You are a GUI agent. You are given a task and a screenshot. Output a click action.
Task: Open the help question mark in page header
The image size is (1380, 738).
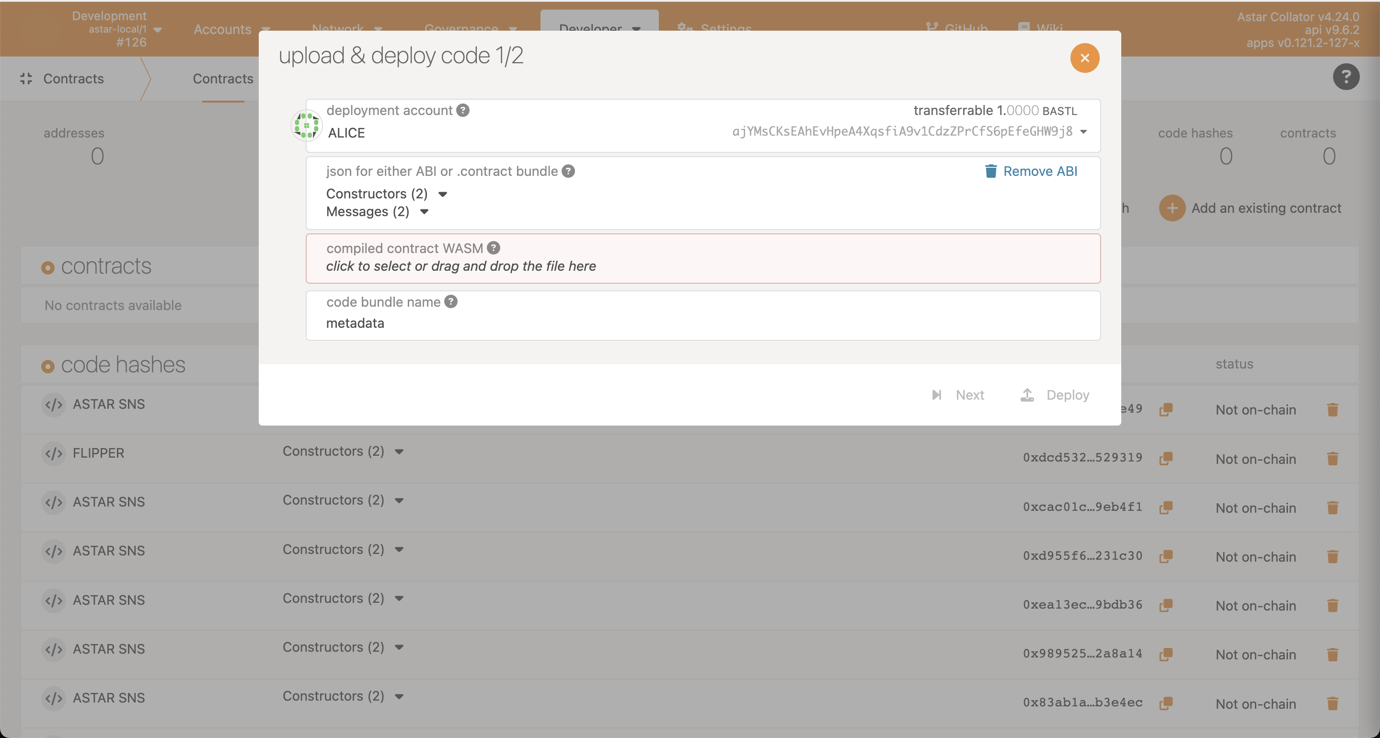click(1345, 78)
